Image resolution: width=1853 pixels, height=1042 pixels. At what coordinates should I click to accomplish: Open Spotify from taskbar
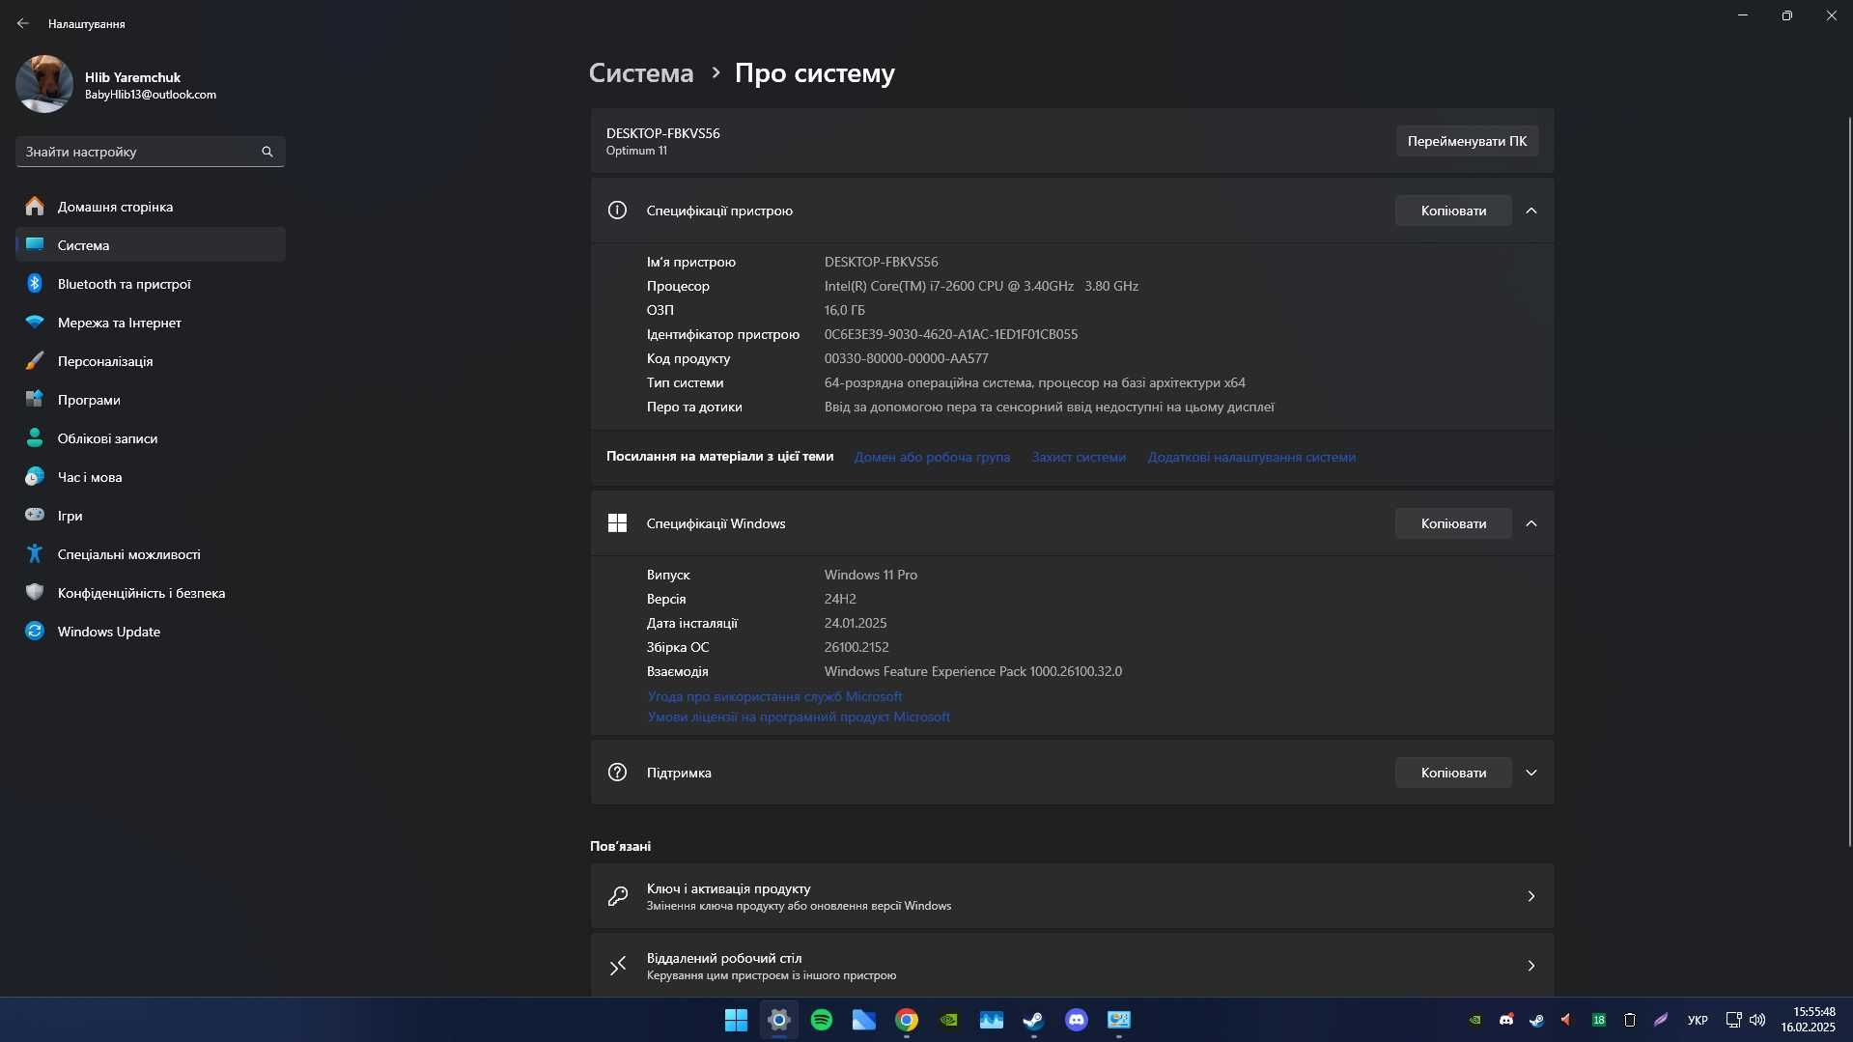[822, 1020]
